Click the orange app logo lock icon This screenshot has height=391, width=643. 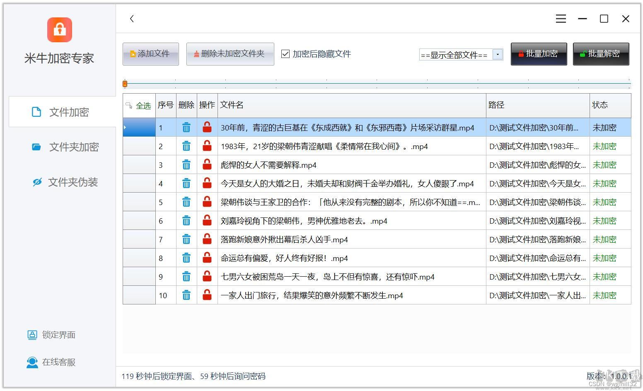pyautogui.click(x=59, y=29)
